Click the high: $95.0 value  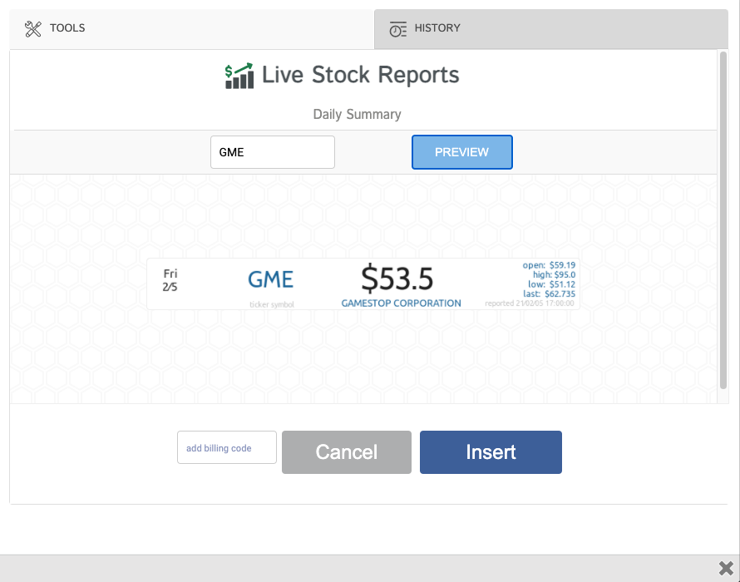(554, 274)
